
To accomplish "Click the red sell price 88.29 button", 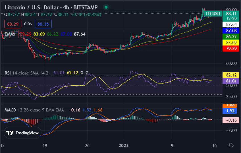I will click(13, 24).
